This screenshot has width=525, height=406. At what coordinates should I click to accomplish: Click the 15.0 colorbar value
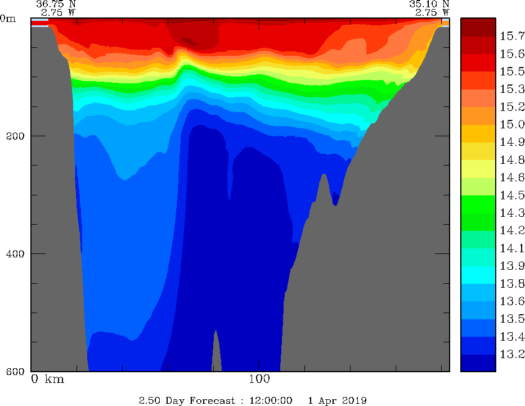click(x=512, y=124)
